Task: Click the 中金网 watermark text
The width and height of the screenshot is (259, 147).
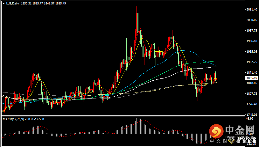Action: tap(240, 130)
